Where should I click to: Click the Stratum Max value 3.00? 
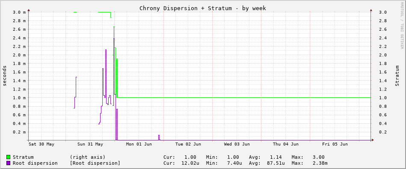click(318, 157)
